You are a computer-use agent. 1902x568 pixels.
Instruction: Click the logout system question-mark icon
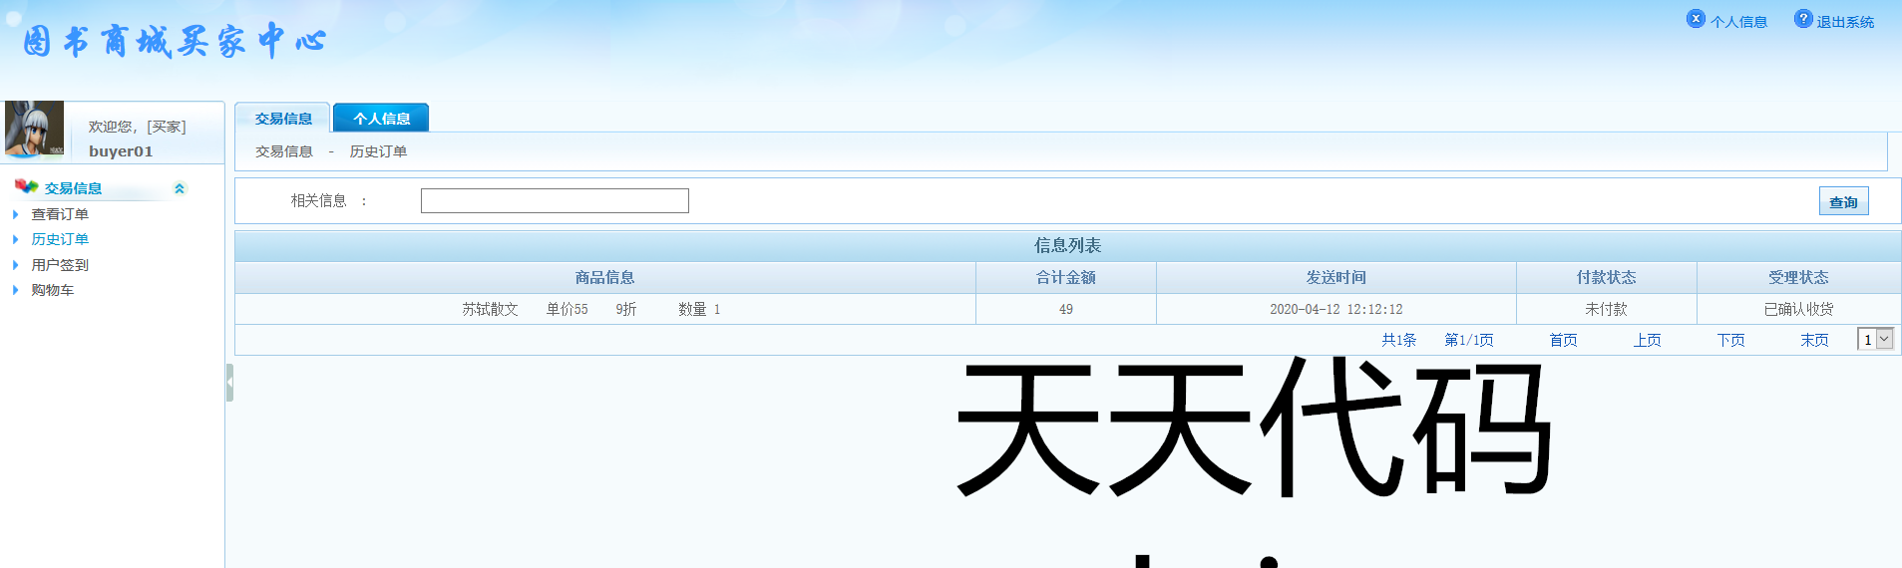coord(1803,19)
